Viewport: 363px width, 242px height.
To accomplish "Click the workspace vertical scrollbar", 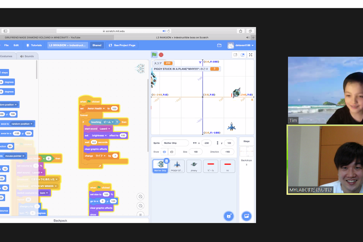I will tap(148, 115).
